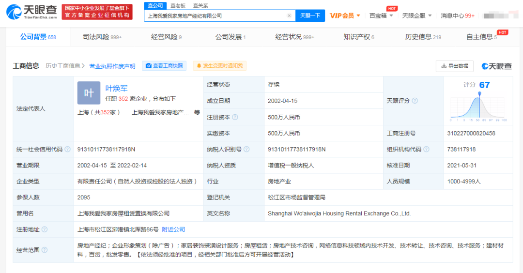Click the help icon next to 注册地址
The image size is (523, 273).
45,229
